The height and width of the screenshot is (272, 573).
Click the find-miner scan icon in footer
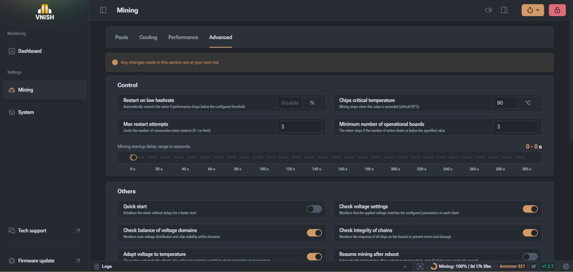pyautogui.click(x=420, y=266)
